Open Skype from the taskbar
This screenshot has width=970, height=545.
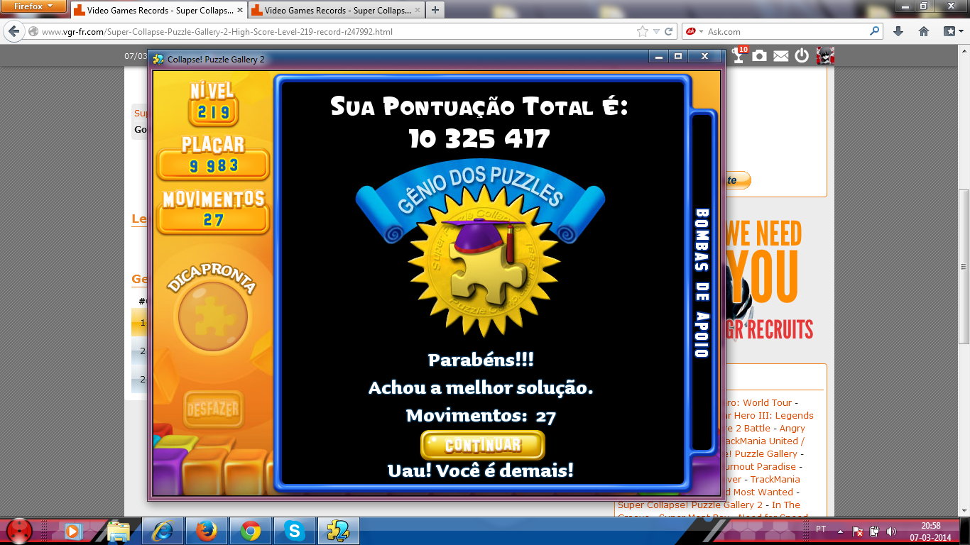[294, 531]
